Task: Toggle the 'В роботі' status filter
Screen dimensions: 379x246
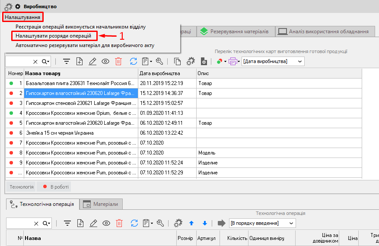Action: [54, 187]
